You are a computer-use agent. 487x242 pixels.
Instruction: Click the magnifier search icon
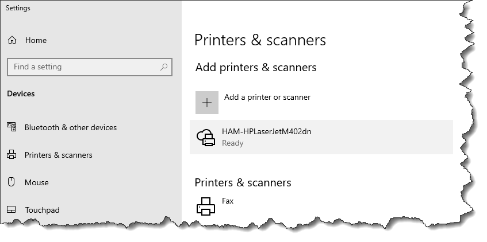point(164,67)
